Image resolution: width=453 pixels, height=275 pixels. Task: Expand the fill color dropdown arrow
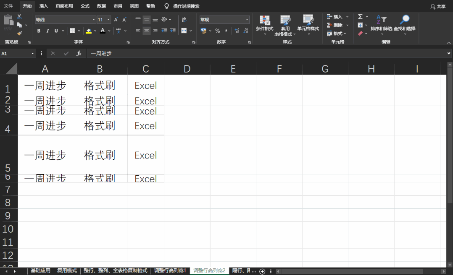point(95,31)
